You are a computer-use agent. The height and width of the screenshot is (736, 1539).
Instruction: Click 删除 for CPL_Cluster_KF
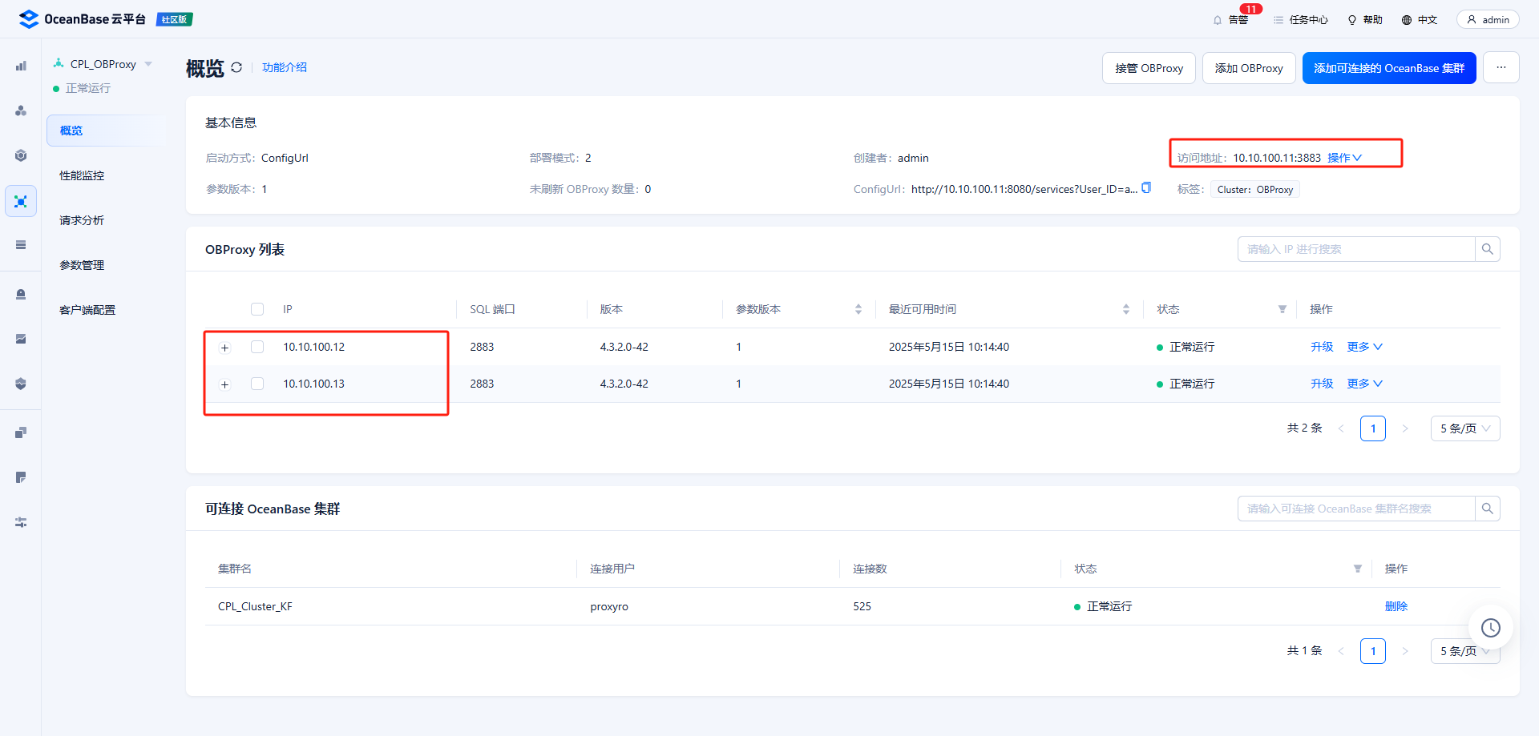1396,606
